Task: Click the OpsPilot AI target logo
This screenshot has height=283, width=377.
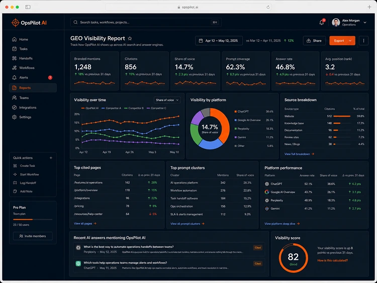Action: 15,23
